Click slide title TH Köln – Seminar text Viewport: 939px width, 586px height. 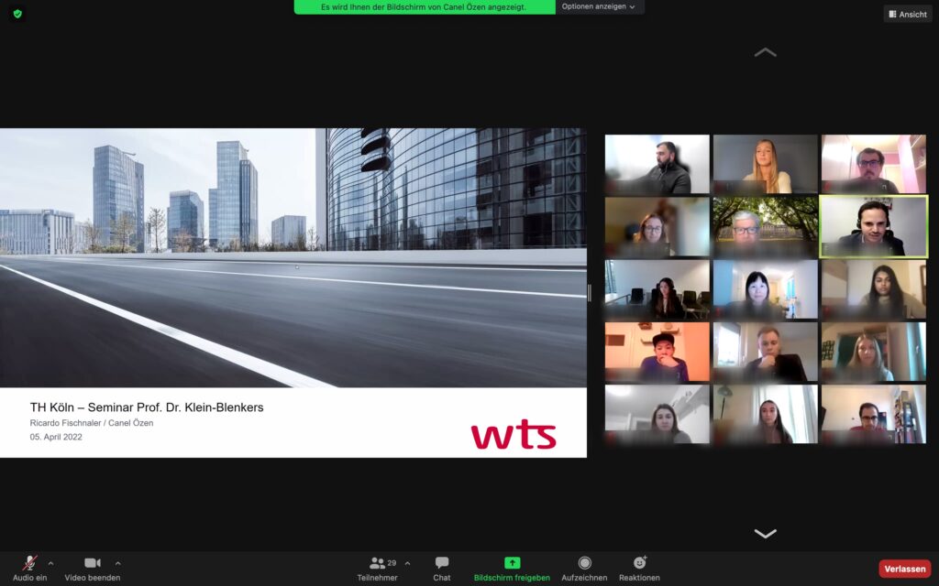point(147,407)
